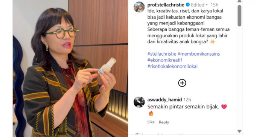This screenshot has width=271, height=137.
Task: Click the fire emoji in comment
Action: 151,114
